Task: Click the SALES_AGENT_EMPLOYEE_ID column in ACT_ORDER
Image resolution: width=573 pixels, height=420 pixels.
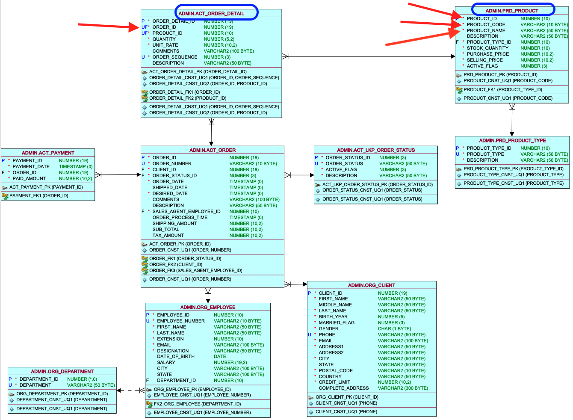Action: coord(186,211)
